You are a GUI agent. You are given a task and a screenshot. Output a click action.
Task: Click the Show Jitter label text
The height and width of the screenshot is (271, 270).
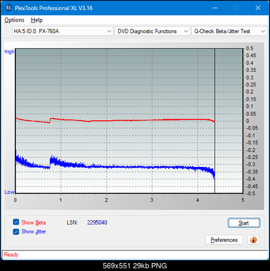tap(34, 231)
